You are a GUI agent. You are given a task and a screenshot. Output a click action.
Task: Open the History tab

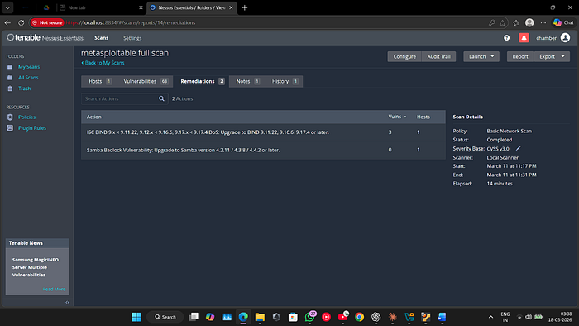(x=285, y=81)
